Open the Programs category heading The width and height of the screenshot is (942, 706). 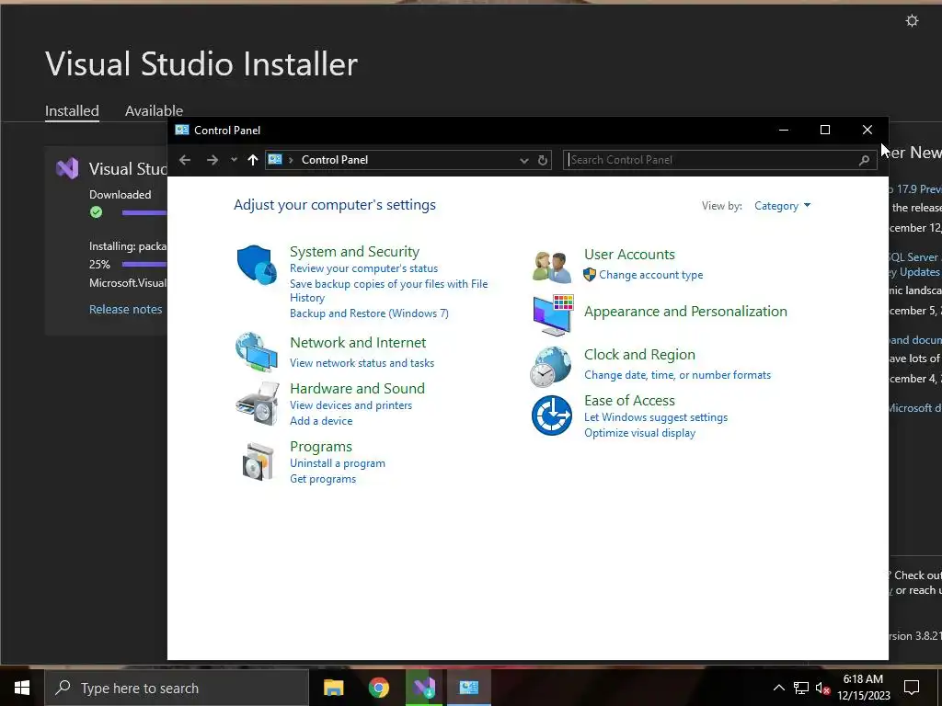coord(321,447)
